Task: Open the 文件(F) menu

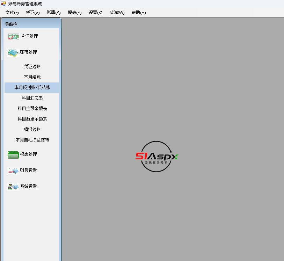Action: 12,13
